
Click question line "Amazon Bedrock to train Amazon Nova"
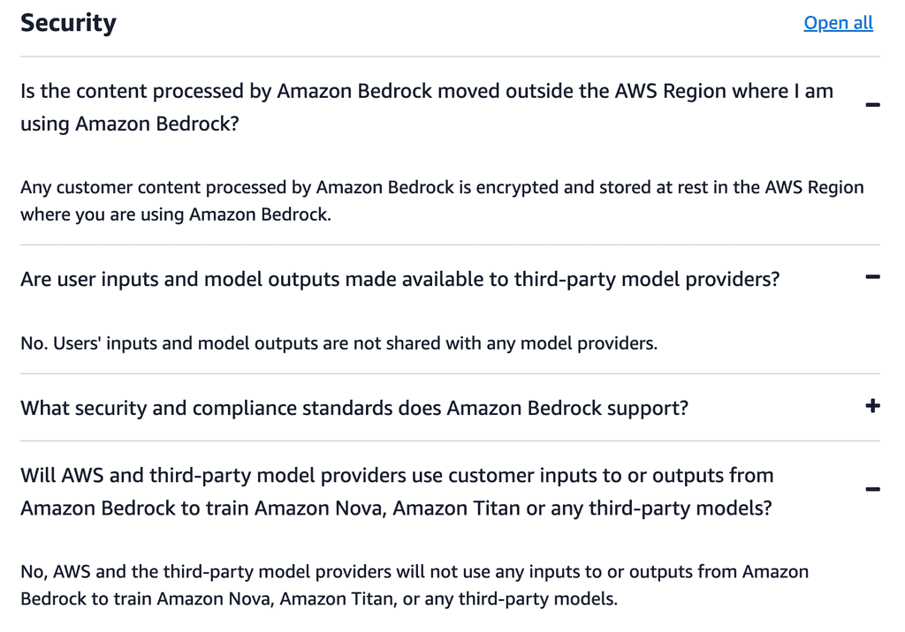395,508
